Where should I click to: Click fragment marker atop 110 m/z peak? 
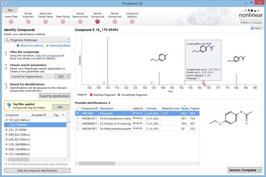pyautogui.click(x=108, y=38)
